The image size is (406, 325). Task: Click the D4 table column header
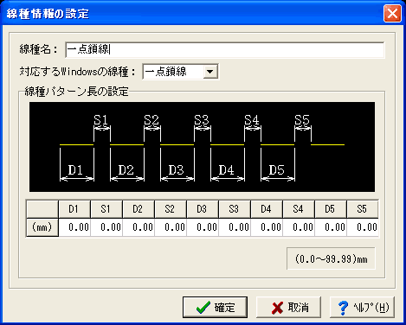point(267,209)
